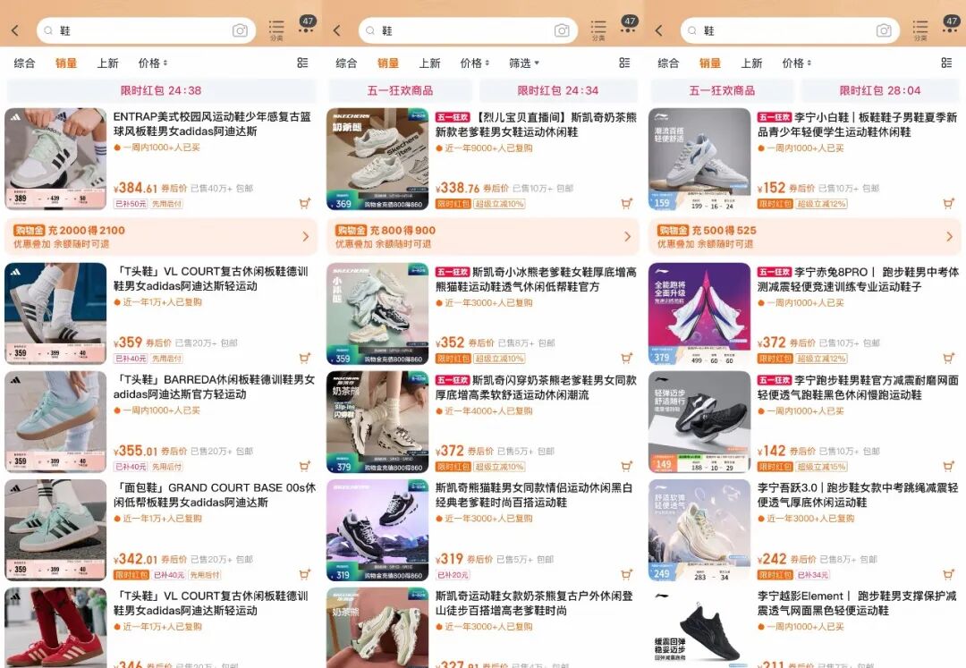The width and height of the screenshot is (966, 668).
Task: Go back using left panel back arrow
Action: [15, 30]
